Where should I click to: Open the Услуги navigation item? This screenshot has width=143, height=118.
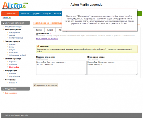click(x=57, y=13)
